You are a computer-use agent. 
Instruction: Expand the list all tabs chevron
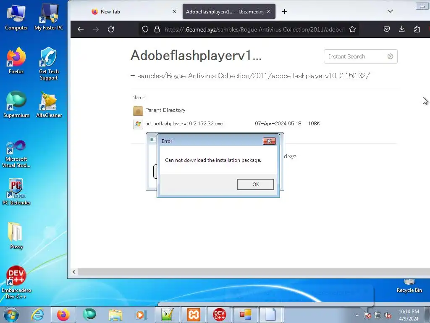click(x=390, y=11)
